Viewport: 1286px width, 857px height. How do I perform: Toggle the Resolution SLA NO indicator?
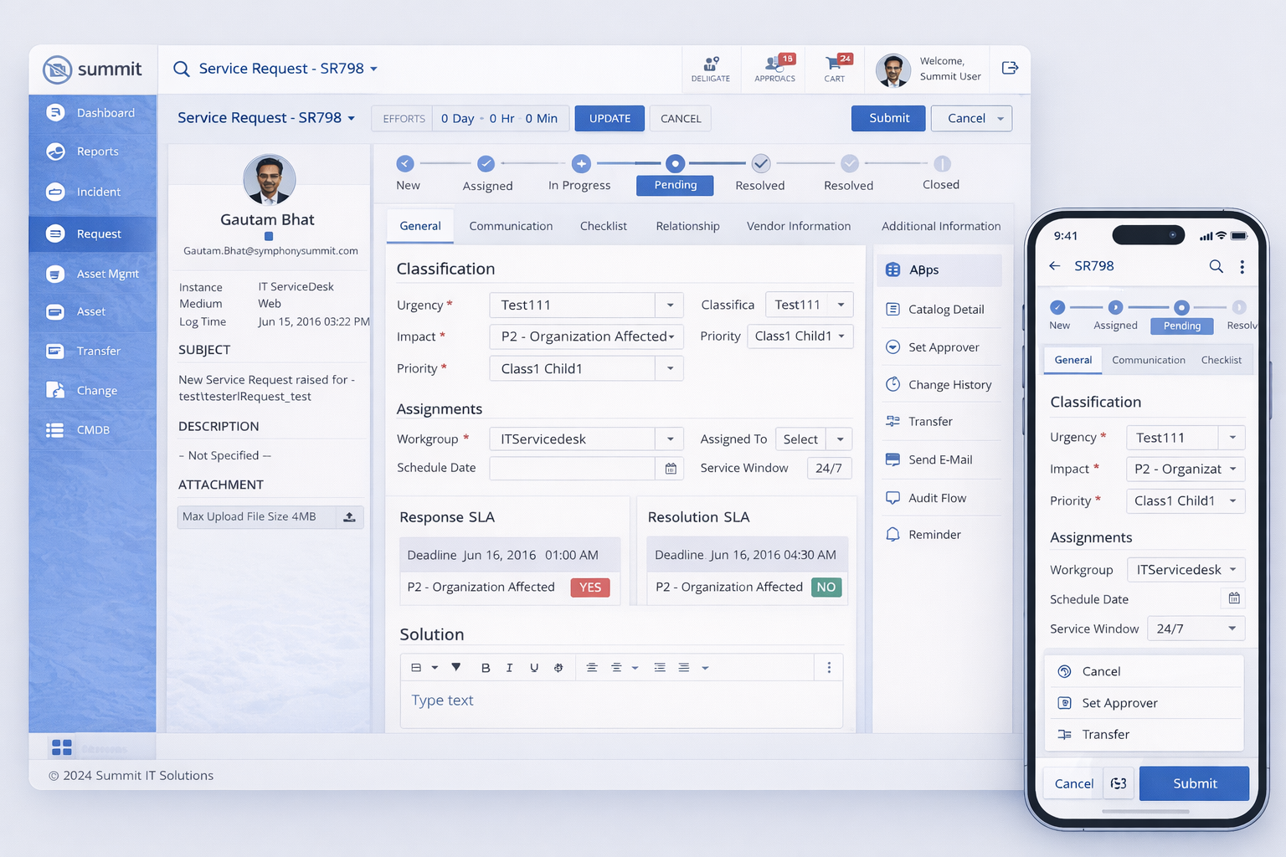[x=826, y=588]
